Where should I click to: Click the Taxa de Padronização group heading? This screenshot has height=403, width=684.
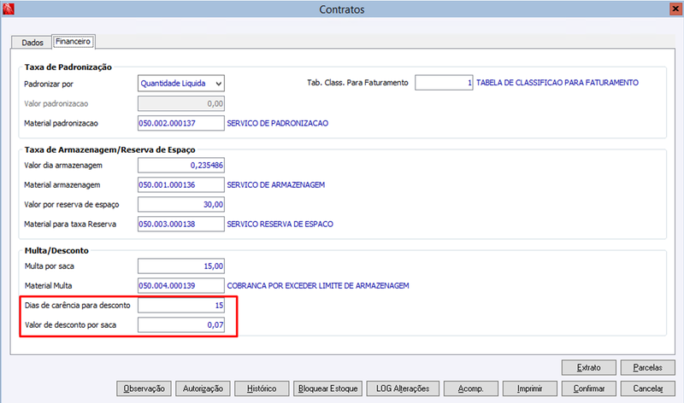tap(68, 67)
